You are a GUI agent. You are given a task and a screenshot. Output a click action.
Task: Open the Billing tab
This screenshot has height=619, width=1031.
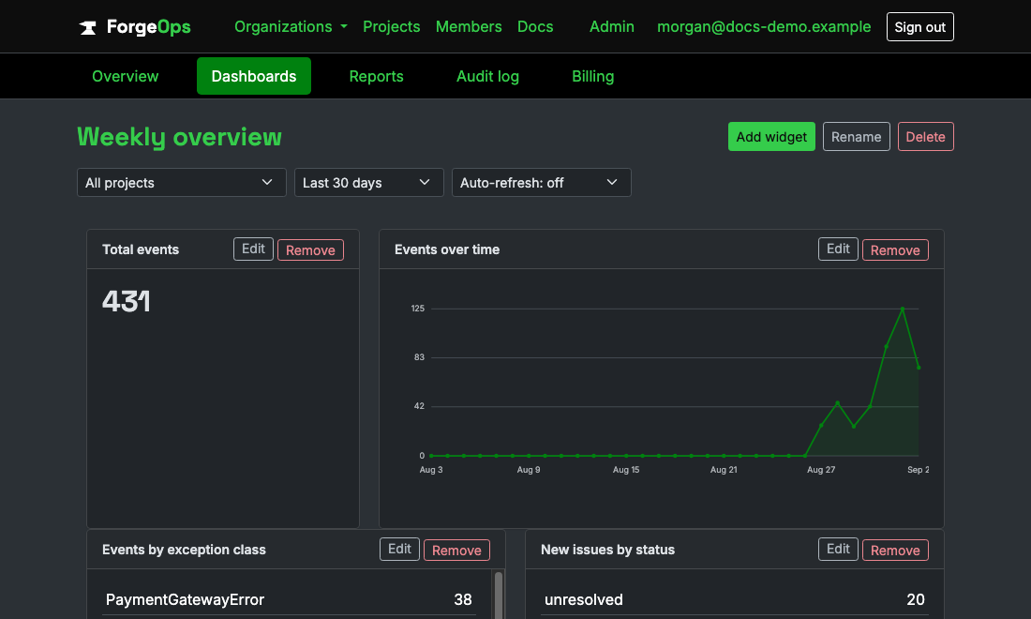(593, 76)
